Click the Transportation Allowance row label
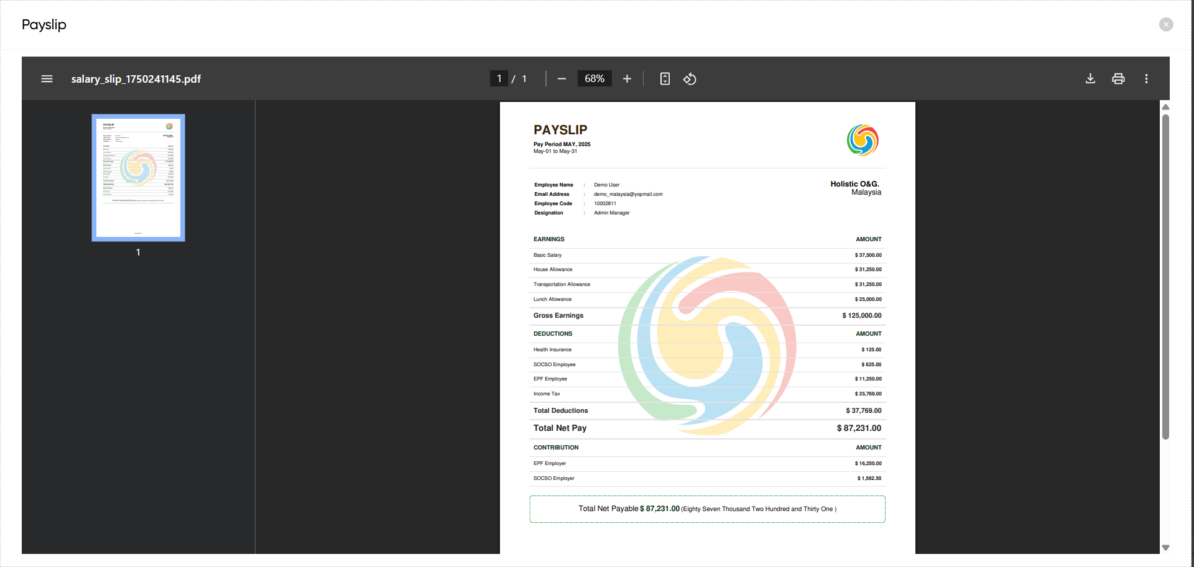Image resolution: width=1194 pixels, height=567 pixels. pyautogui.click(x=562, y=284)
